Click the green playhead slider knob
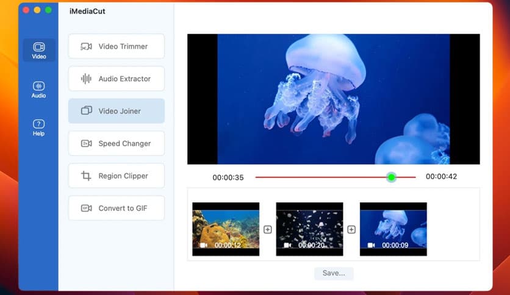The height and width of the screenshot is (295, 510). (391, 177)
